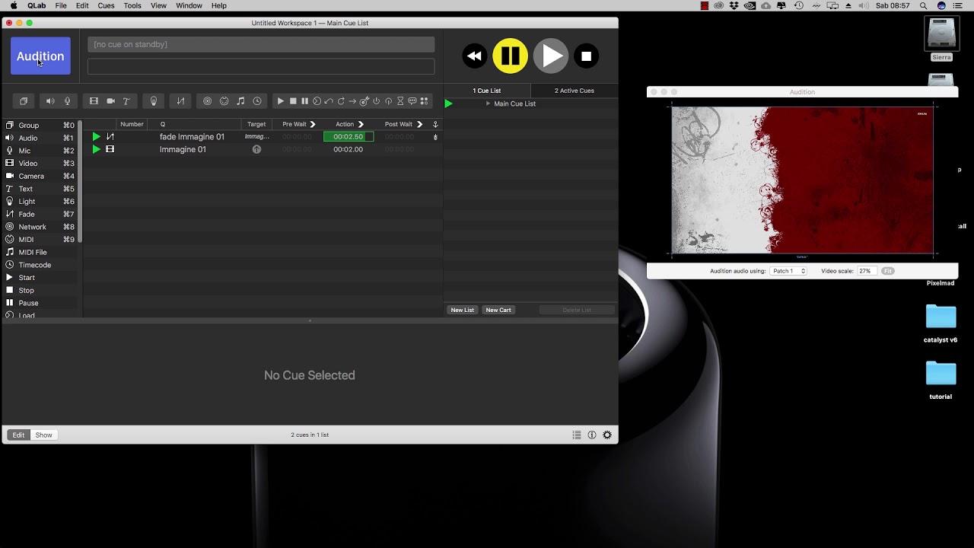The image size is (974, 548).
Task: Click the yellow pause all button
Action: click(511, 56)
